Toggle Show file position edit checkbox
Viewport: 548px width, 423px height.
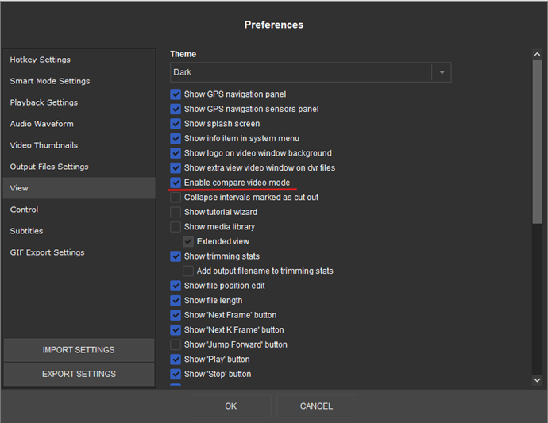click(x=176, y=286)
